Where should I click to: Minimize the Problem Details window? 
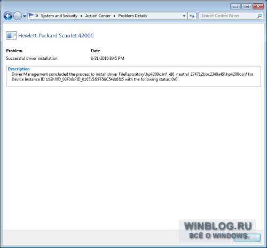pos(235,6)
